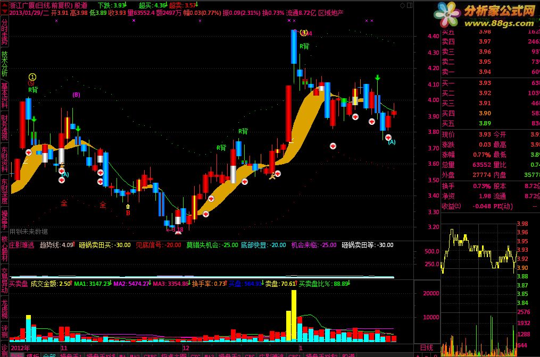This screenshot has width=540, height=357.
Task: Click 机会来临:-25.00 indicator value
Action: pyautogui.click(x=314, y=245)
